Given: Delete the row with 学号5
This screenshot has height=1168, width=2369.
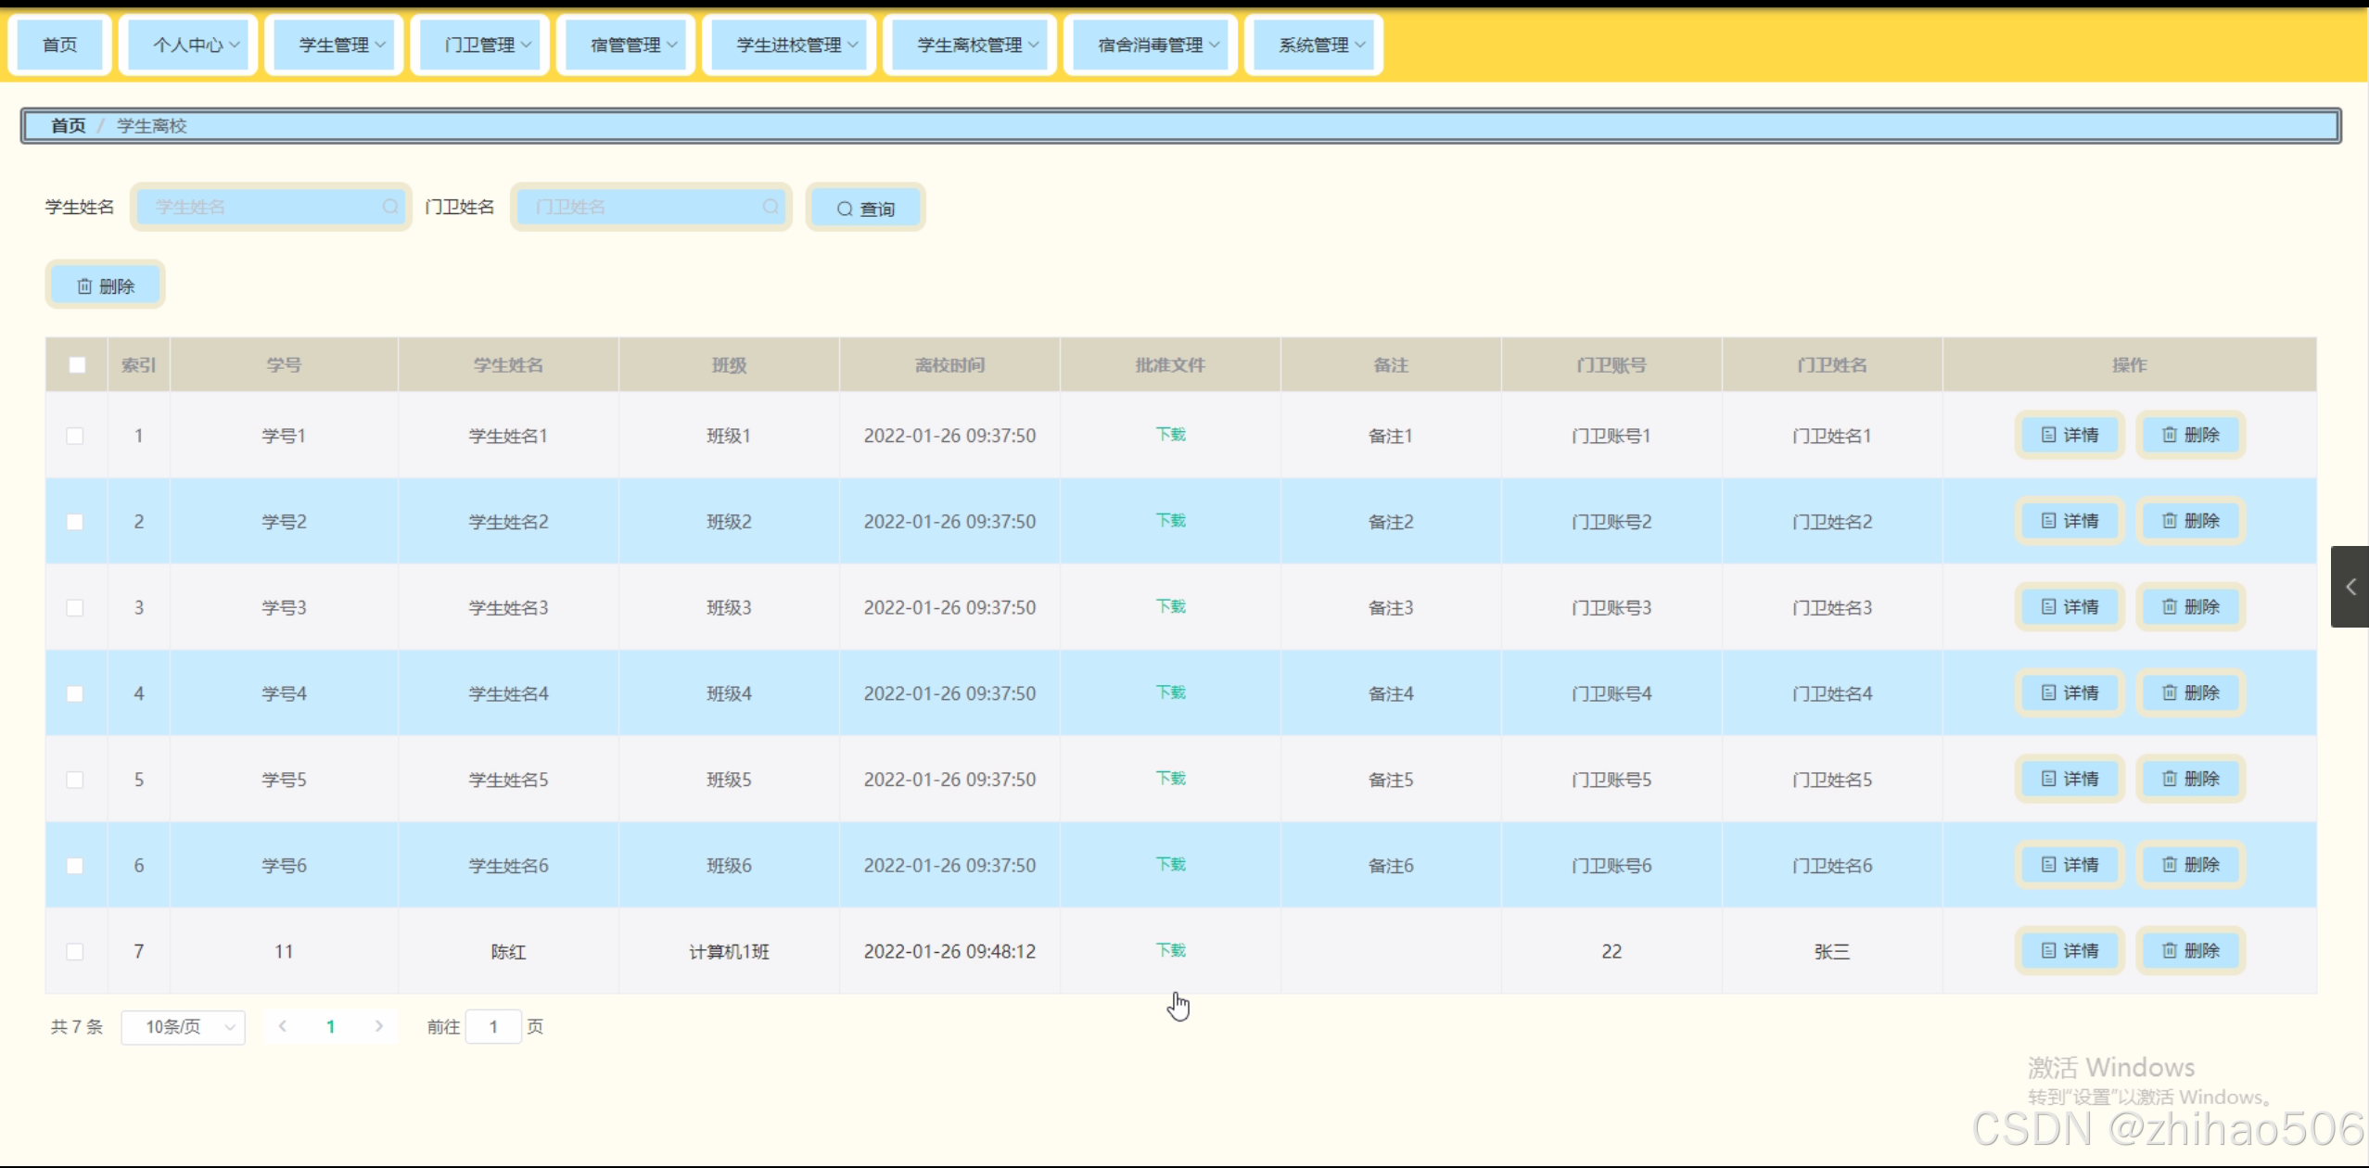Looking at the screenshot, I should (x=2190, y=779).
